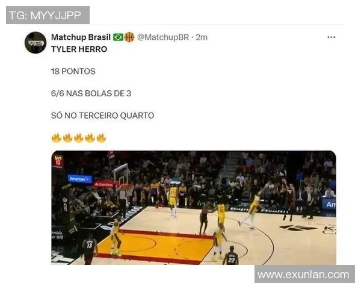The image size is (361, 289).
Task: Click the first fire emoji
Action: pos(57,138)
